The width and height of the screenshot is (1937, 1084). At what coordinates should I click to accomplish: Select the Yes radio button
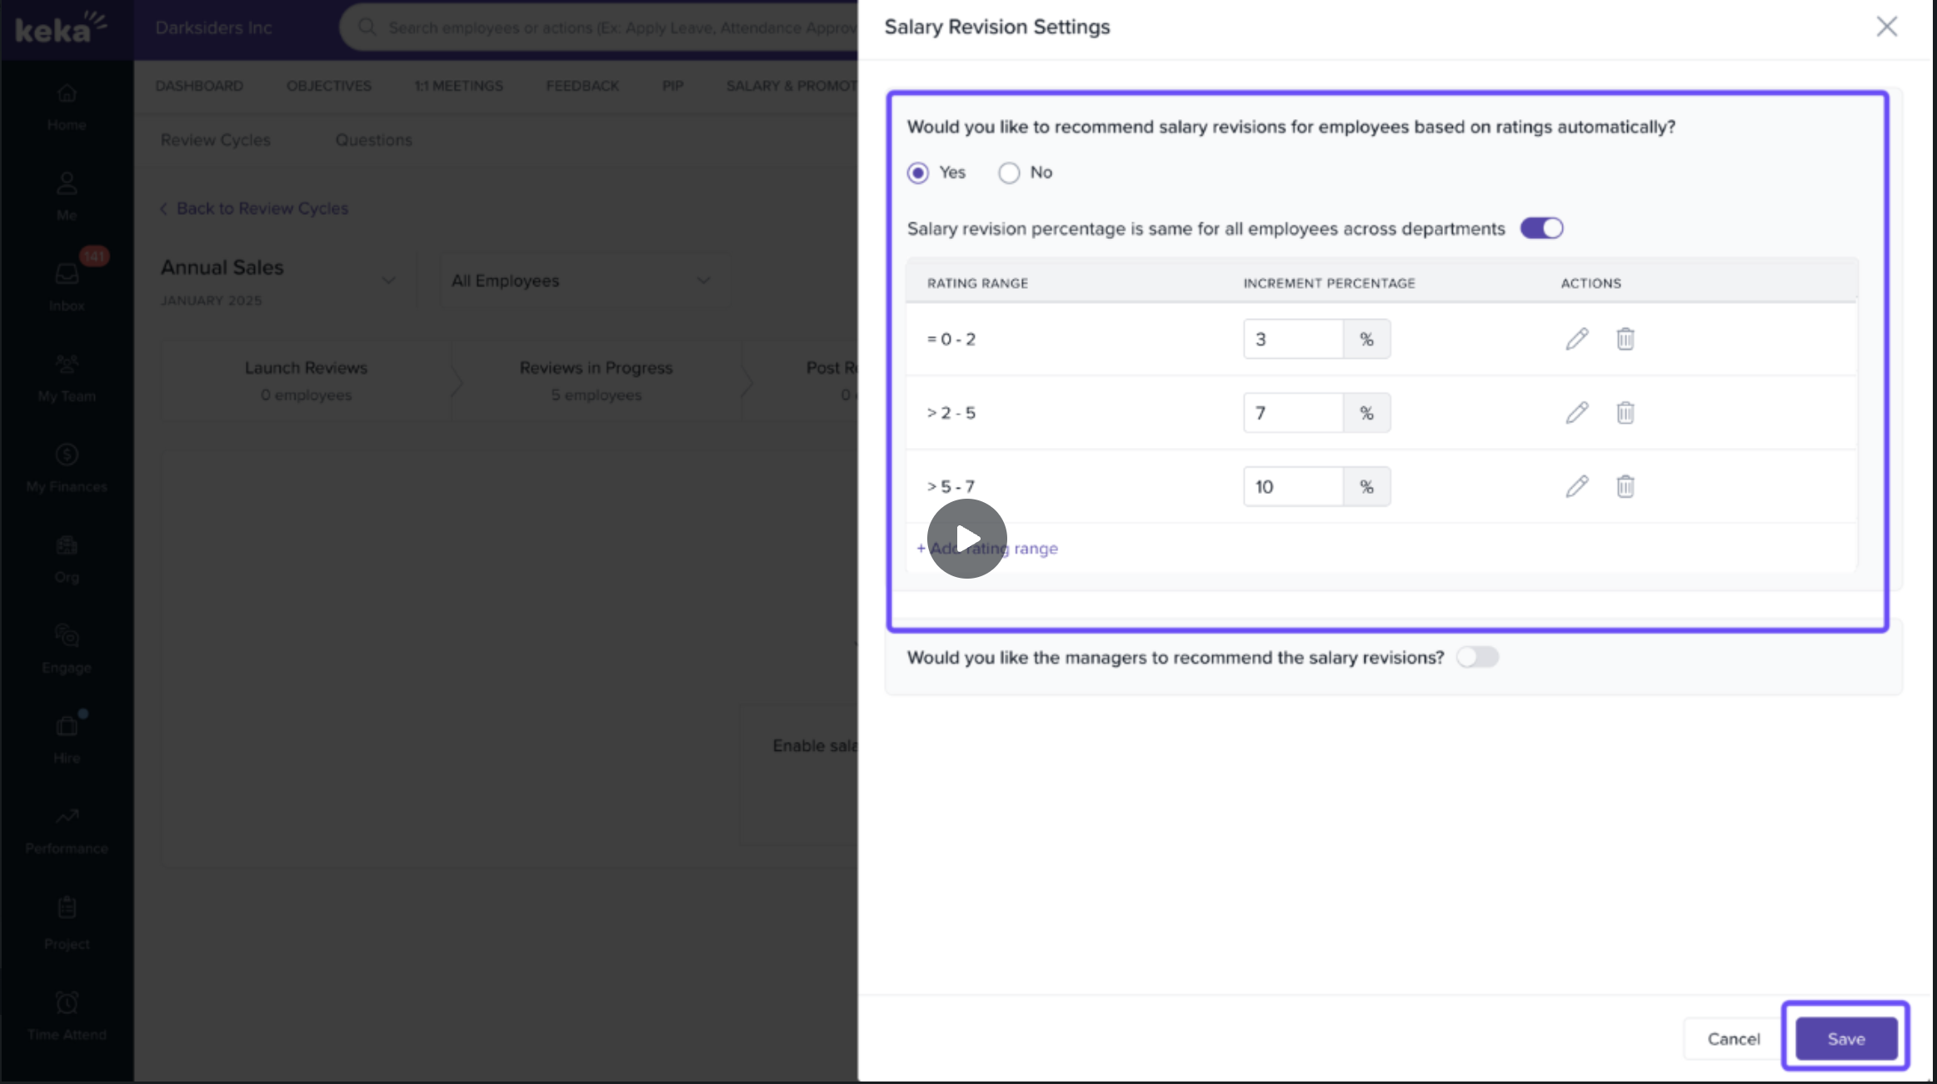pos(918,173)
